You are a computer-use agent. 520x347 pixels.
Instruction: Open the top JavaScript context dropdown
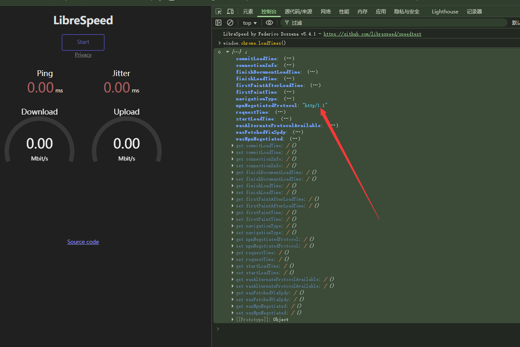coord(250,23)
